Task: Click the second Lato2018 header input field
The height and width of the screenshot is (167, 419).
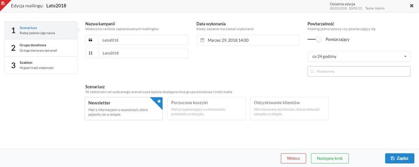Action: (x=143, y=53)
